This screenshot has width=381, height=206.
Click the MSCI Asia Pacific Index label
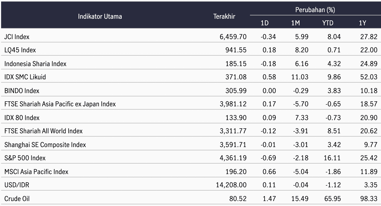(x=36, y=172)
